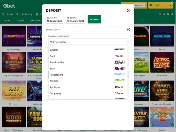This screenshot has height=132, width=176.
Task: Open the Live Betting section
Action: (24, 14)
